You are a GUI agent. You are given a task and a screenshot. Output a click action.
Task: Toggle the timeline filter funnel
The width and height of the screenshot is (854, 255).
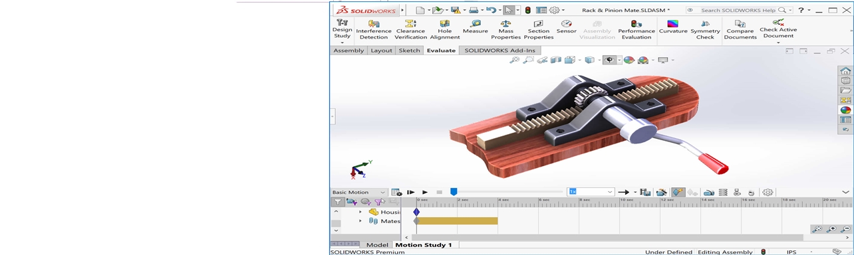click(337, 202)
